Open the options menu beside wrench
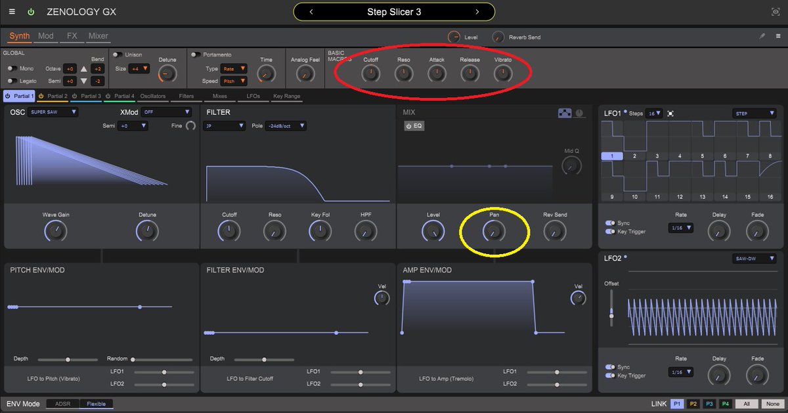The height and width of the screenshot is (413, 788). pos(778,37)
